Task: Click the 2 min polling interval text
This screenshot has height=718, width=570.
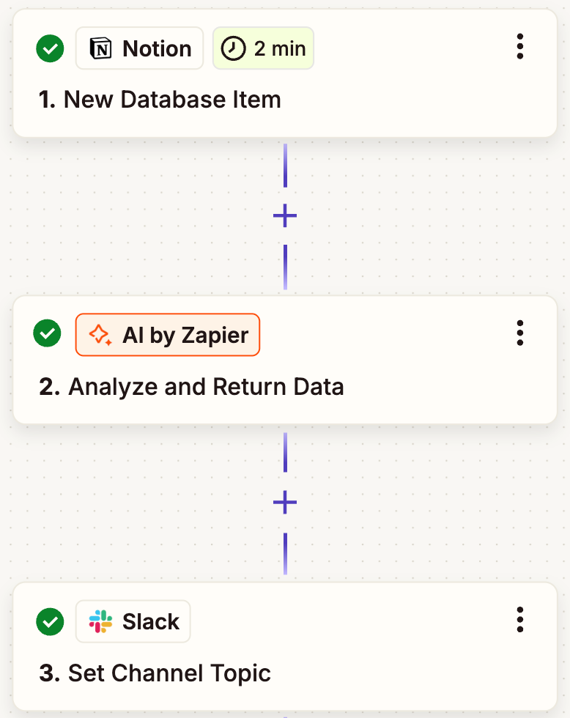Action: [x=280, y=49]
